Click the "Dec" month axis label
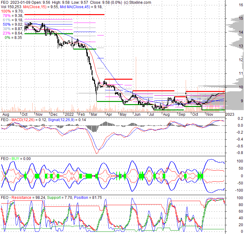Image resolution: width=244 pixels, height=234 pixels. pyautogui.click(x=54, y=114)
